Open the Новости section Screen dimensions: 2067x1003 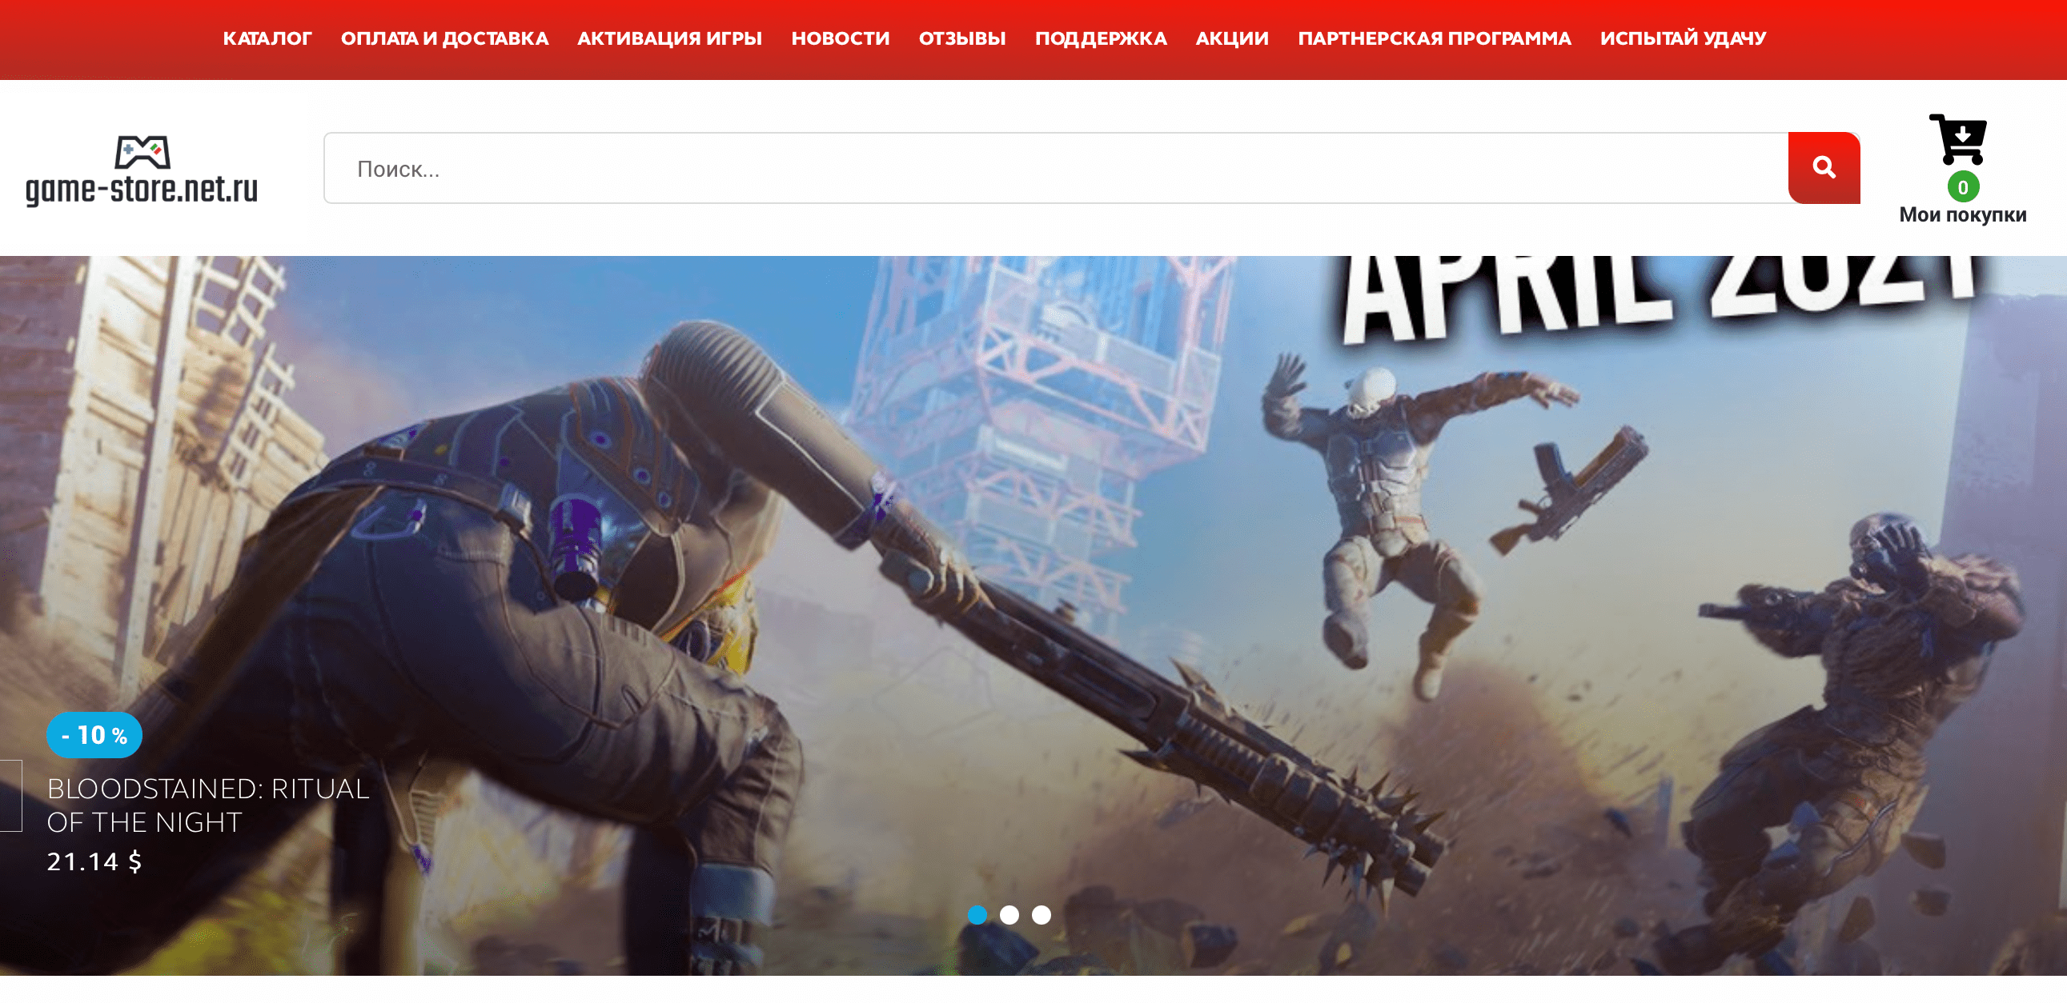[840, 38]
